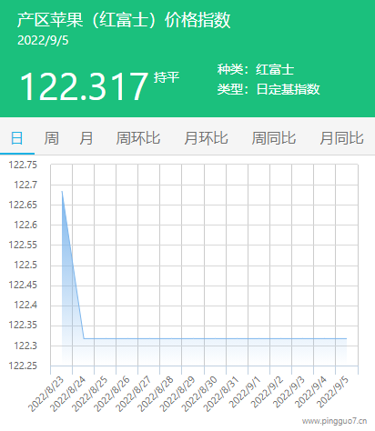The width and height of the screenshot is (375, 431).
Task: Click the 122.317 index value
Action: (x=84, y=86)
